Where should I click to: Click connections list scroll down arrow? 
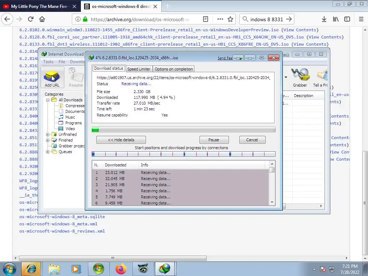(x=272, y=202)
